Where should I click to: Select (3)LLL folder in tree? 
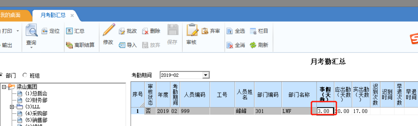(33, 107)
